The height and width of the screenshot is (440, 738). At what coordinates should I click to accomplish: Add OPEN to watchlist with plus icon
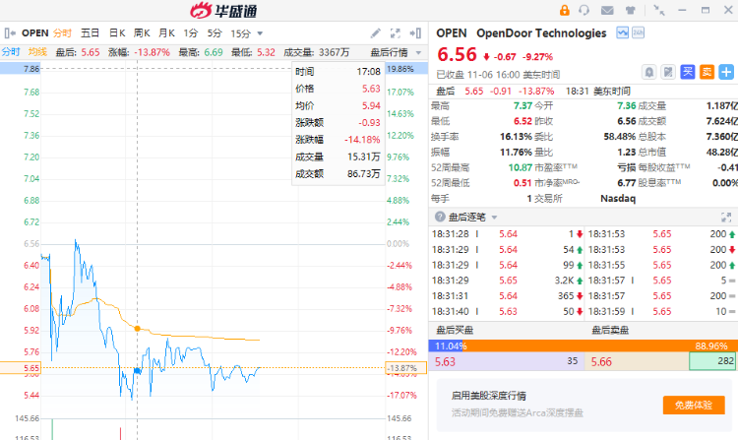(726, 72)
